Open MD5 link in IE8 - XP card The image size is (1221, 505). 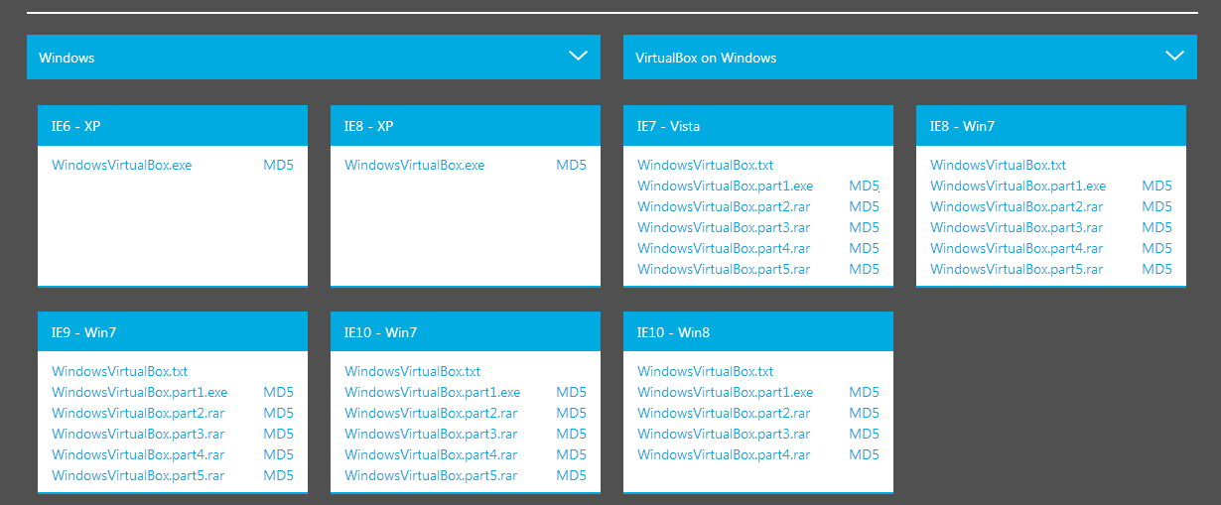click(x=571, y=165)
